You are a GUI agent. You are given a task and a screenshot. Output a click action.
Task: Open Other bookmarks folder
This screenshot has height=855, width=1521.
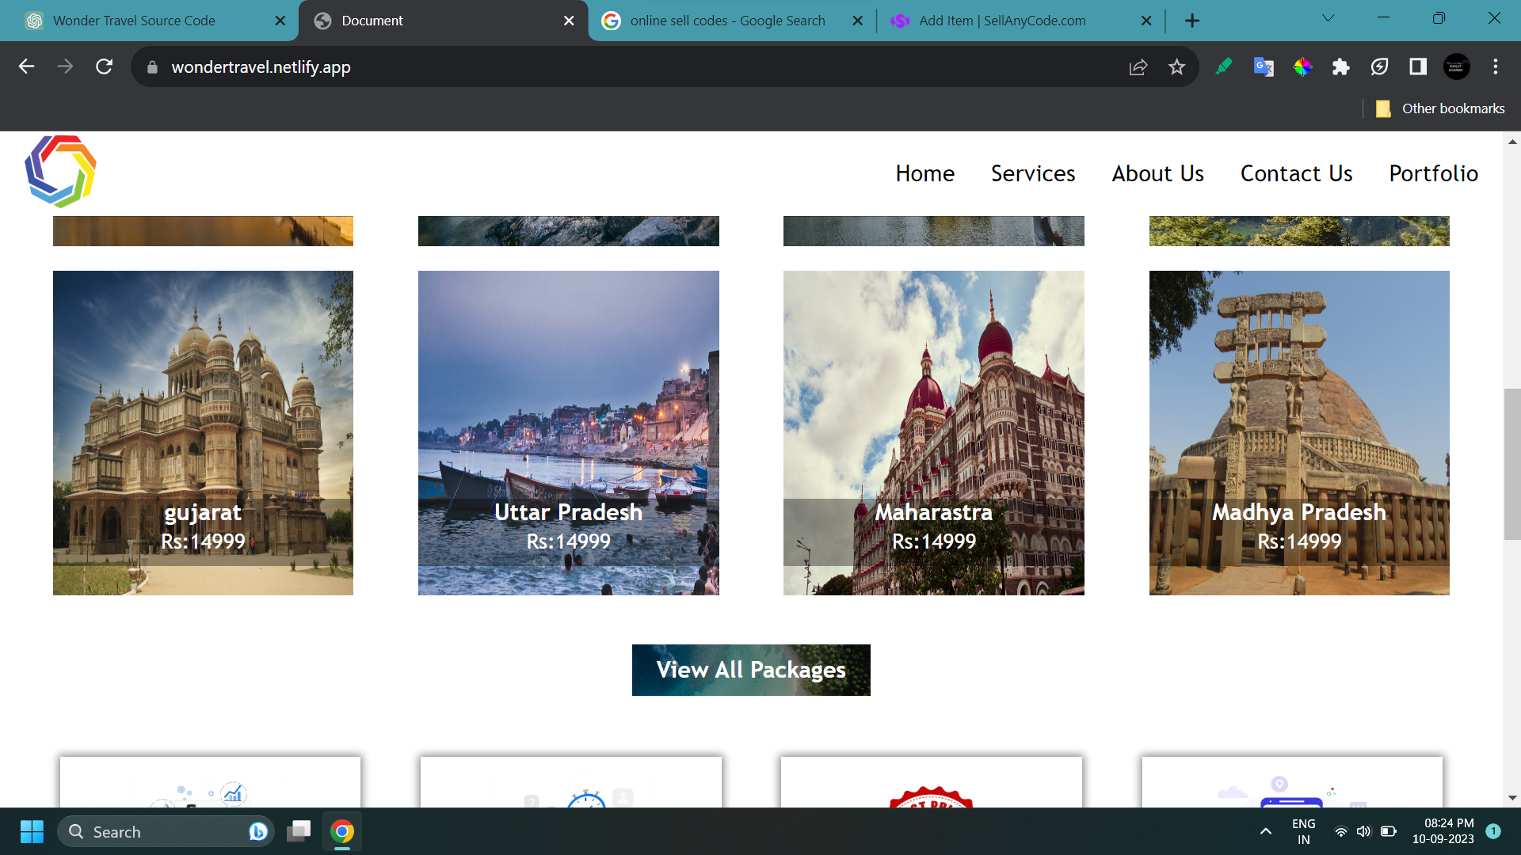(x=1439, y=108)
